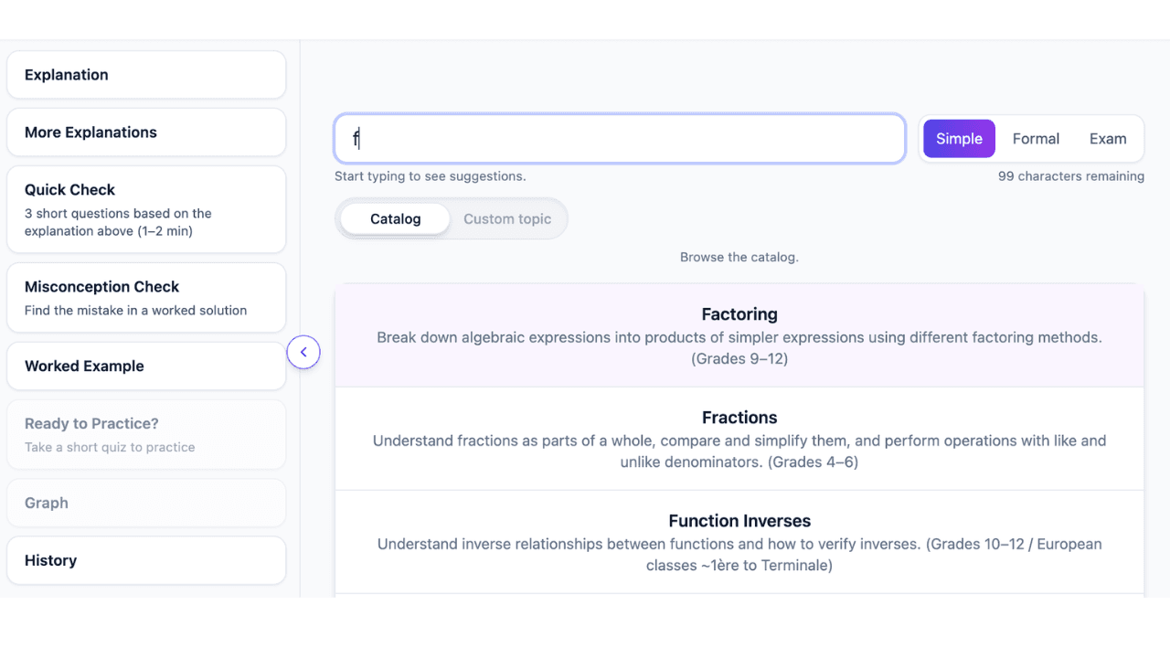Viewport: 1170px width, 658px height.
Task: Open the Graph section
Action: click(x=146, y=503)
